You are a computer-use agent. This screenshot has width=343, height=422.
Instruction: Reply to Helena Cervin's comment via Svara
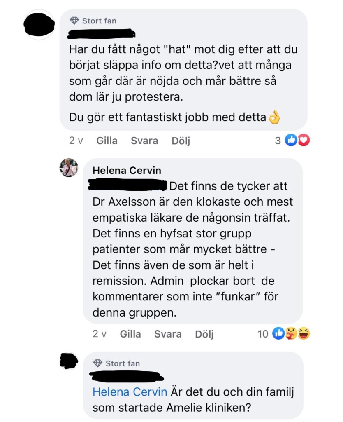(168, 334)
